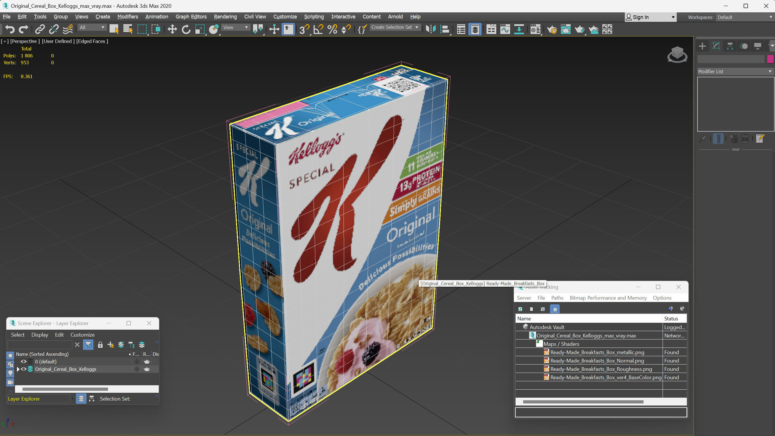Expand Original_Cereal_Box_Kelloggs layer tree

coord(18,369)
